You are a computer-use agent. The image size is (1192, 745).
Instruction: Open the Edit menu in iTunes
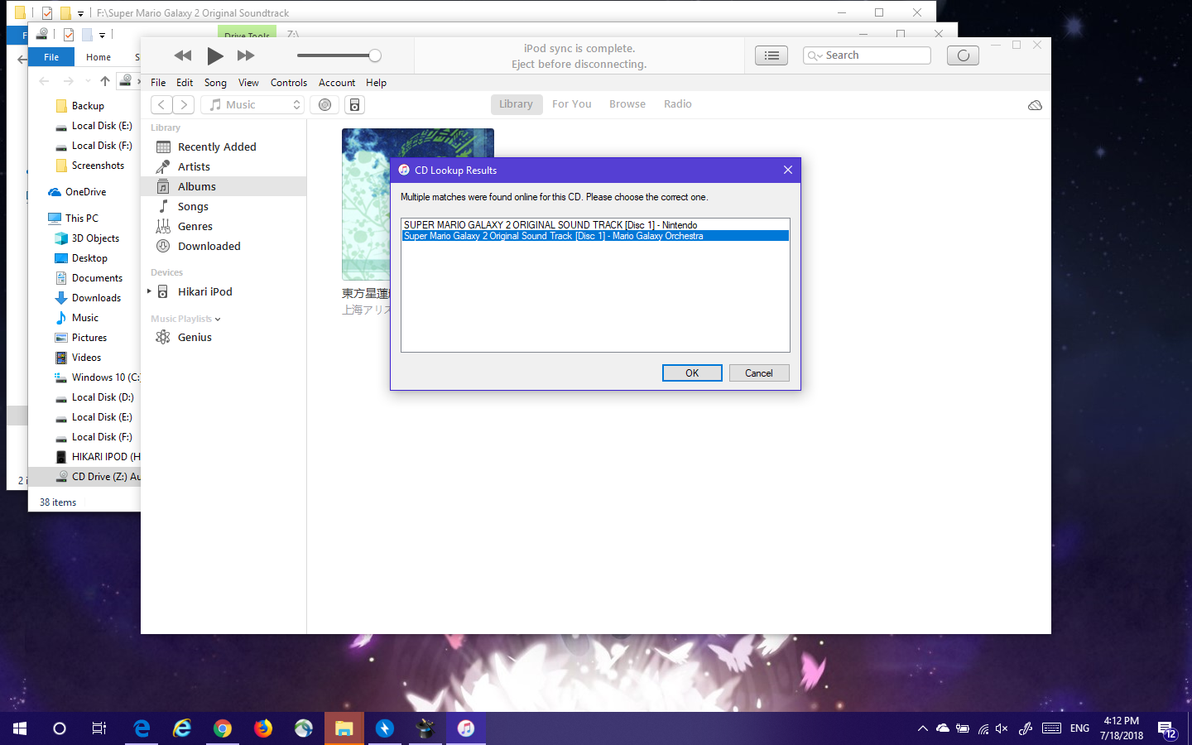[185, 83]
